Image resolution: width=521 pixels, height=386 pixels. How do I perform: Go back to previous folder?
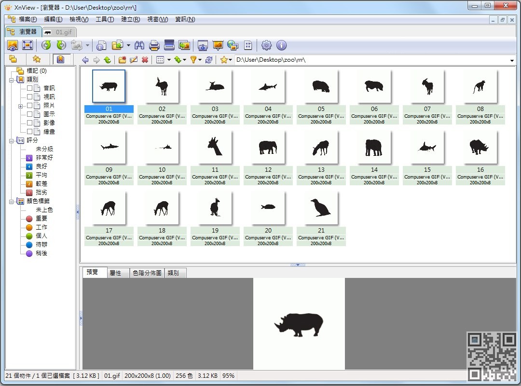pos(85,60)
